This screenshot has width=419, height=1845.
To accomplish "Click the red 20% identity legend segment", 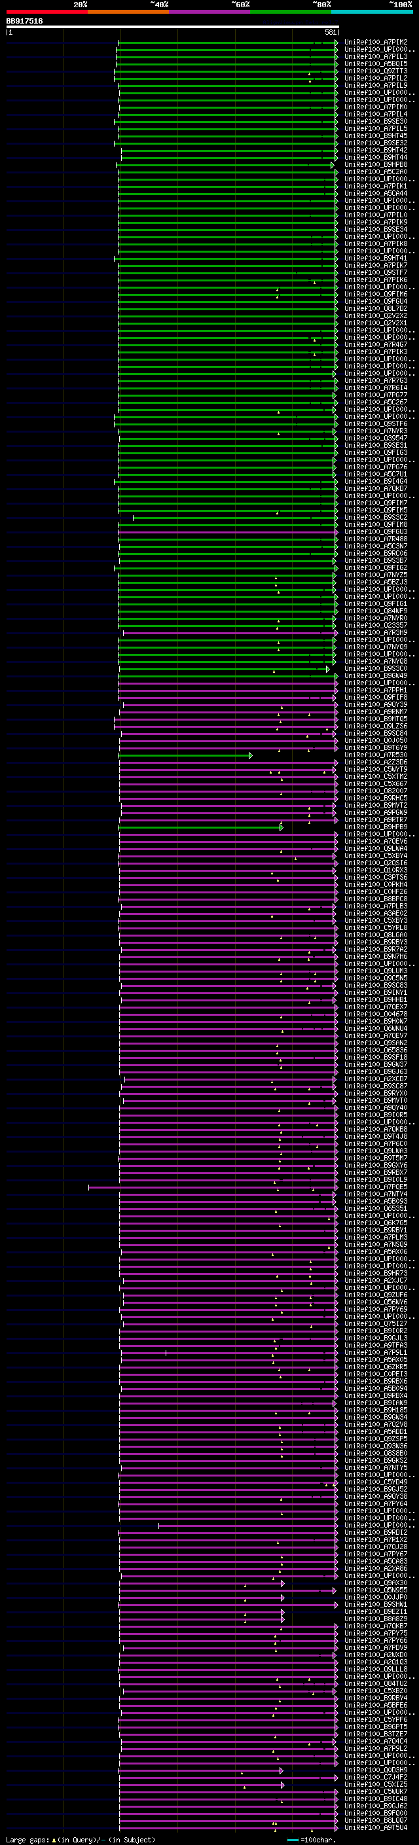I will pyautogui.click(x=46, y=12).
